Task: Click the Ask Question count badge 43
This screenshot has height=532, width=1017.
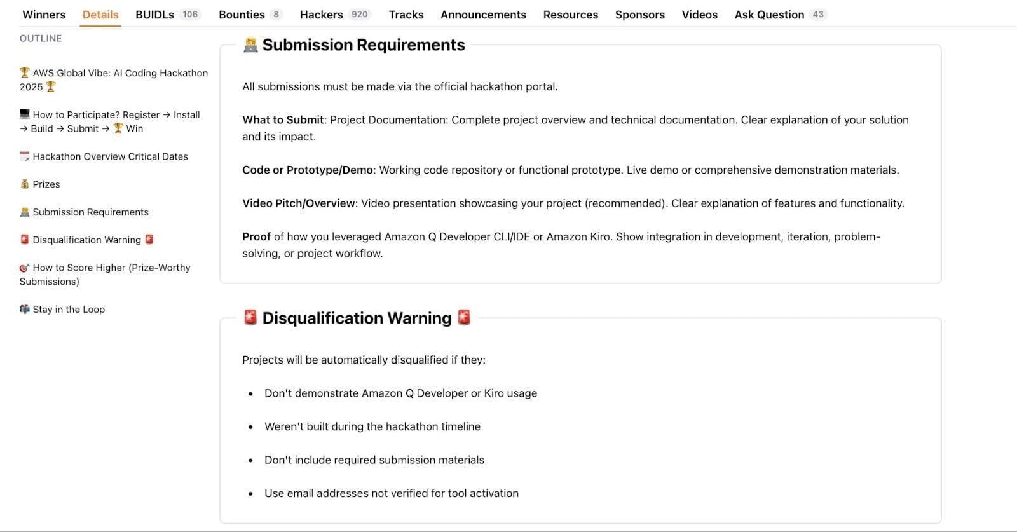Action: pyautogui.click(x=818, y=14)
